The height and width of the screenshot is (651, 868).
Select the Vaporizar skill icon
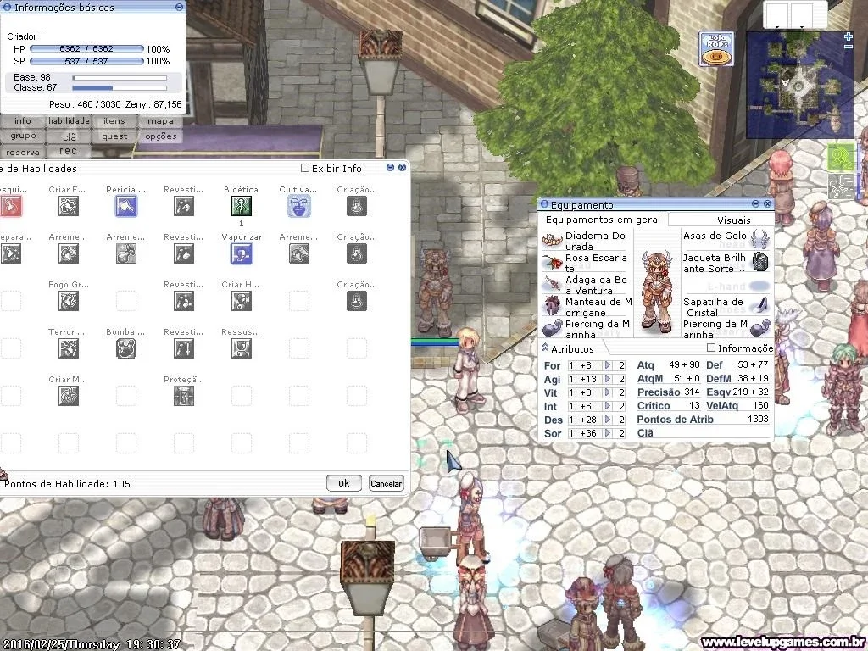click(242, 254)
